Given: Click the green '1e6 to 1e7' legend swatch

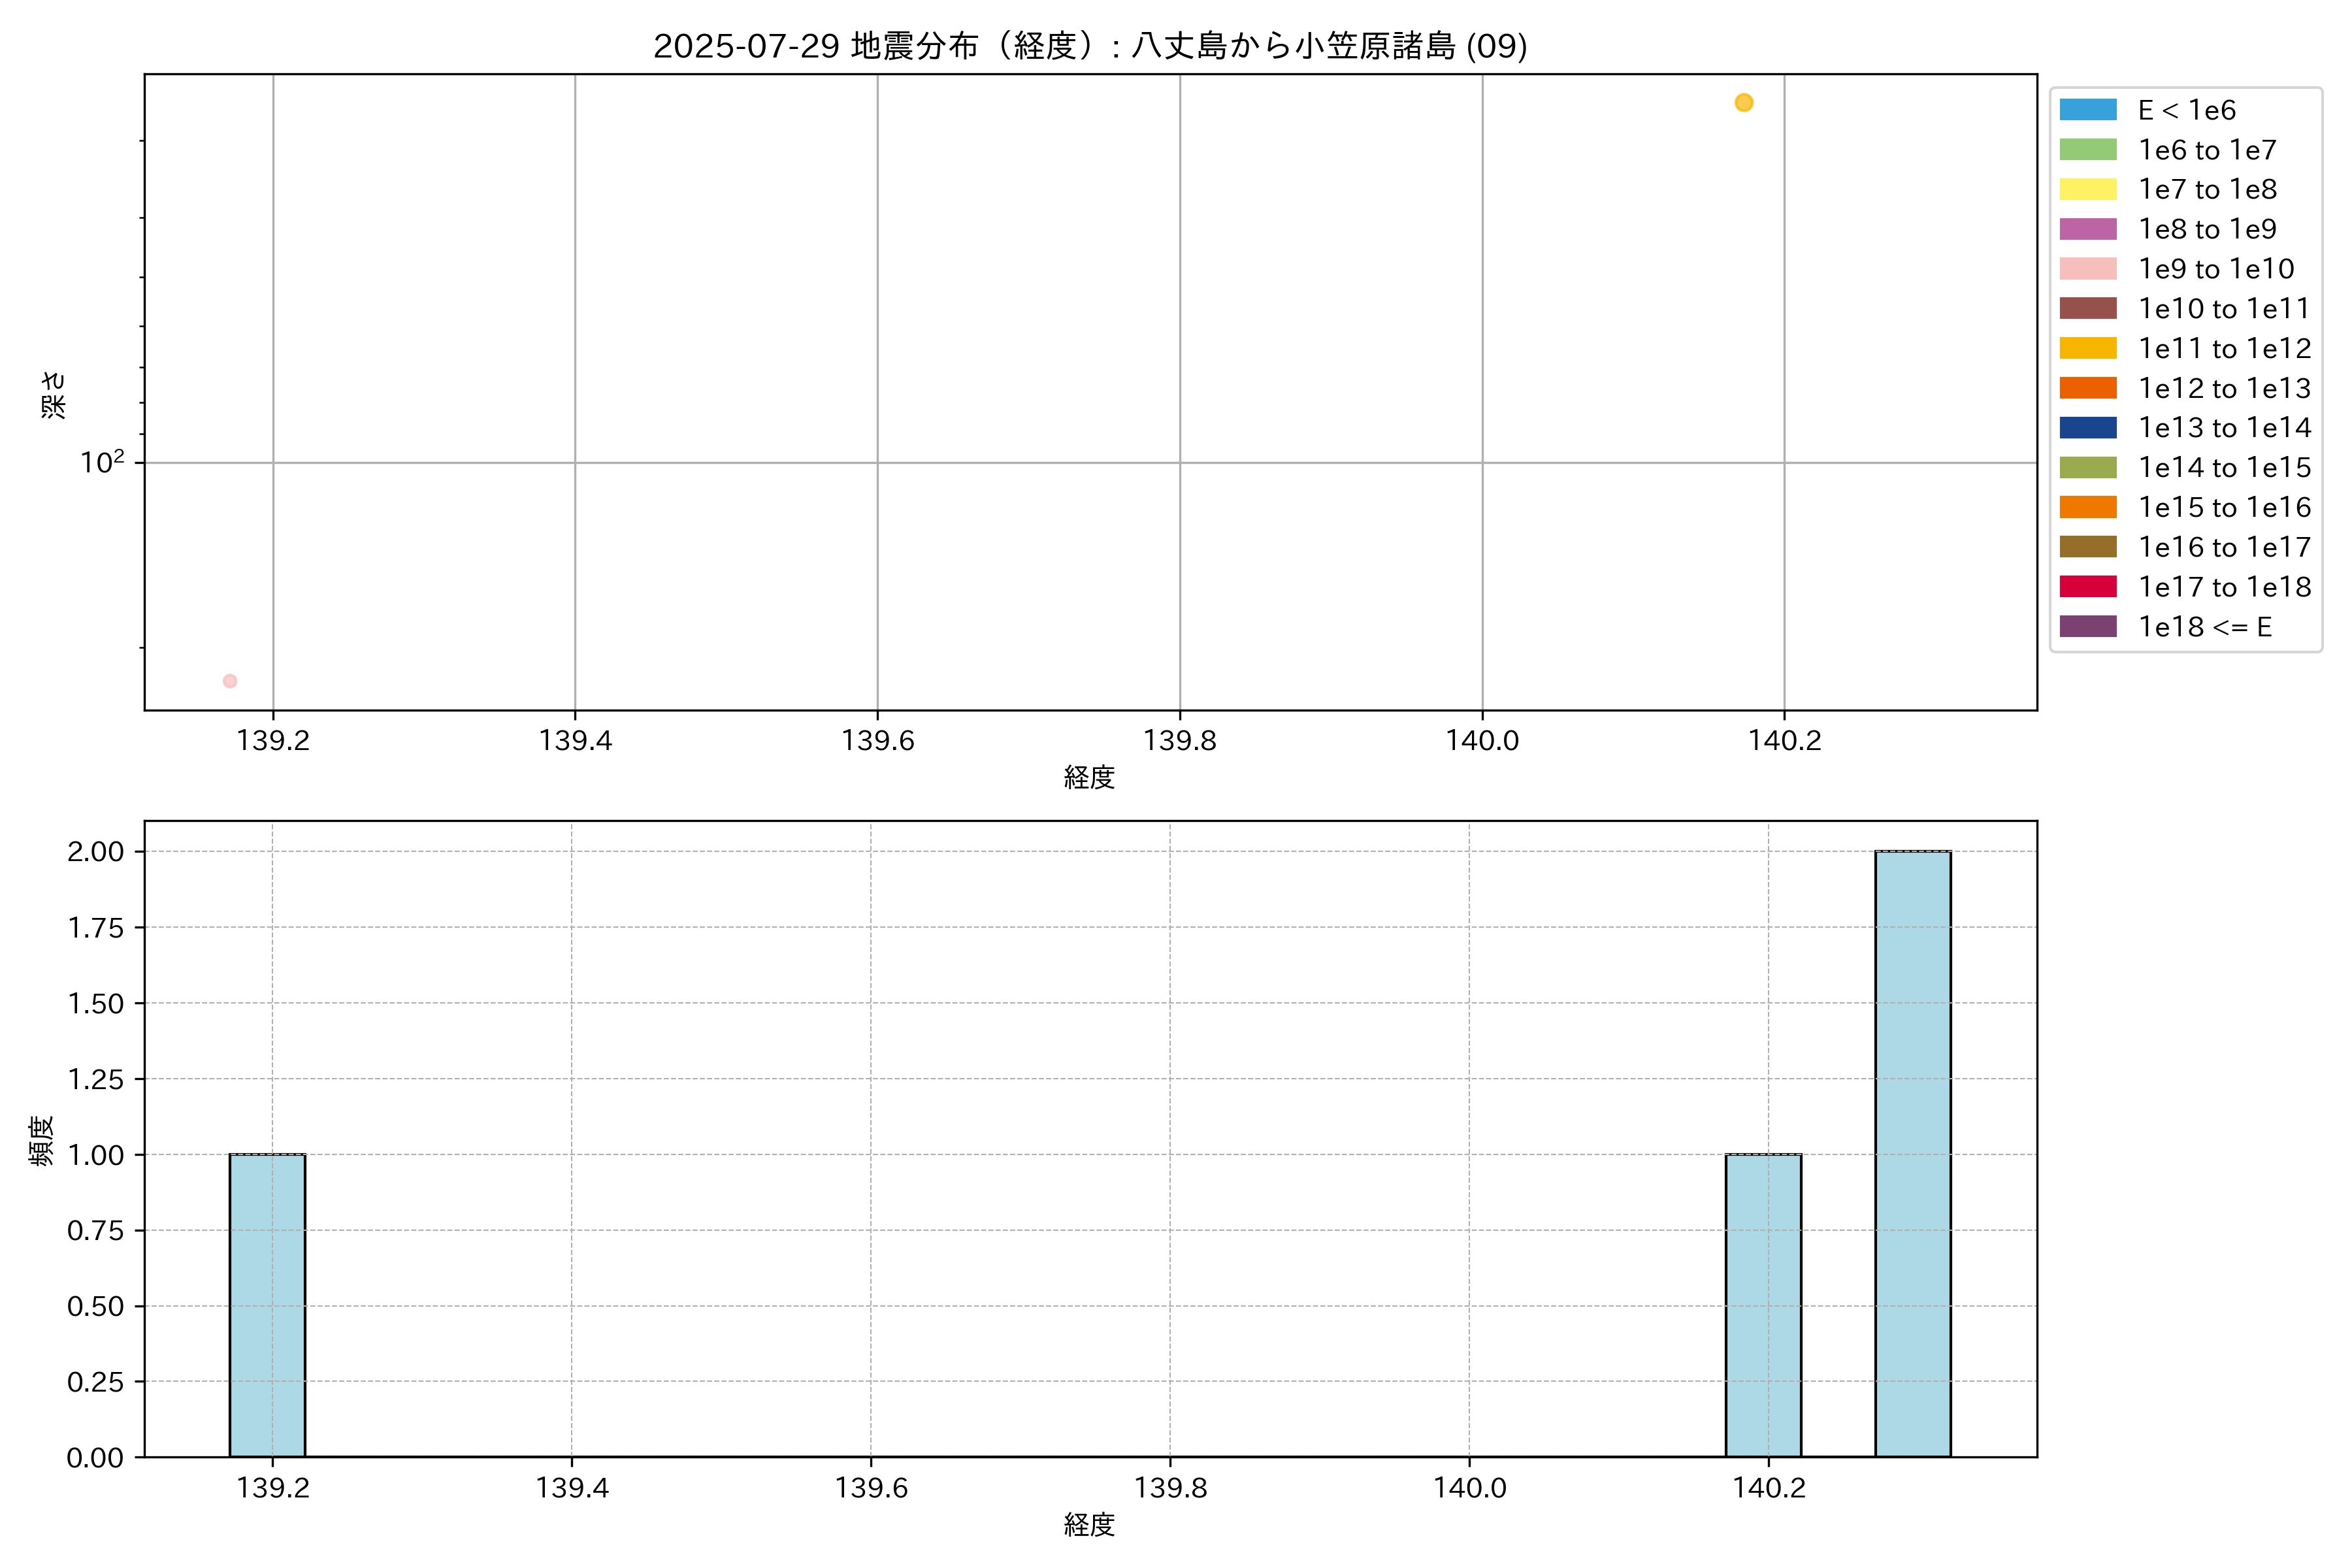Looking at the screenshot, I should pos(2088,150).
